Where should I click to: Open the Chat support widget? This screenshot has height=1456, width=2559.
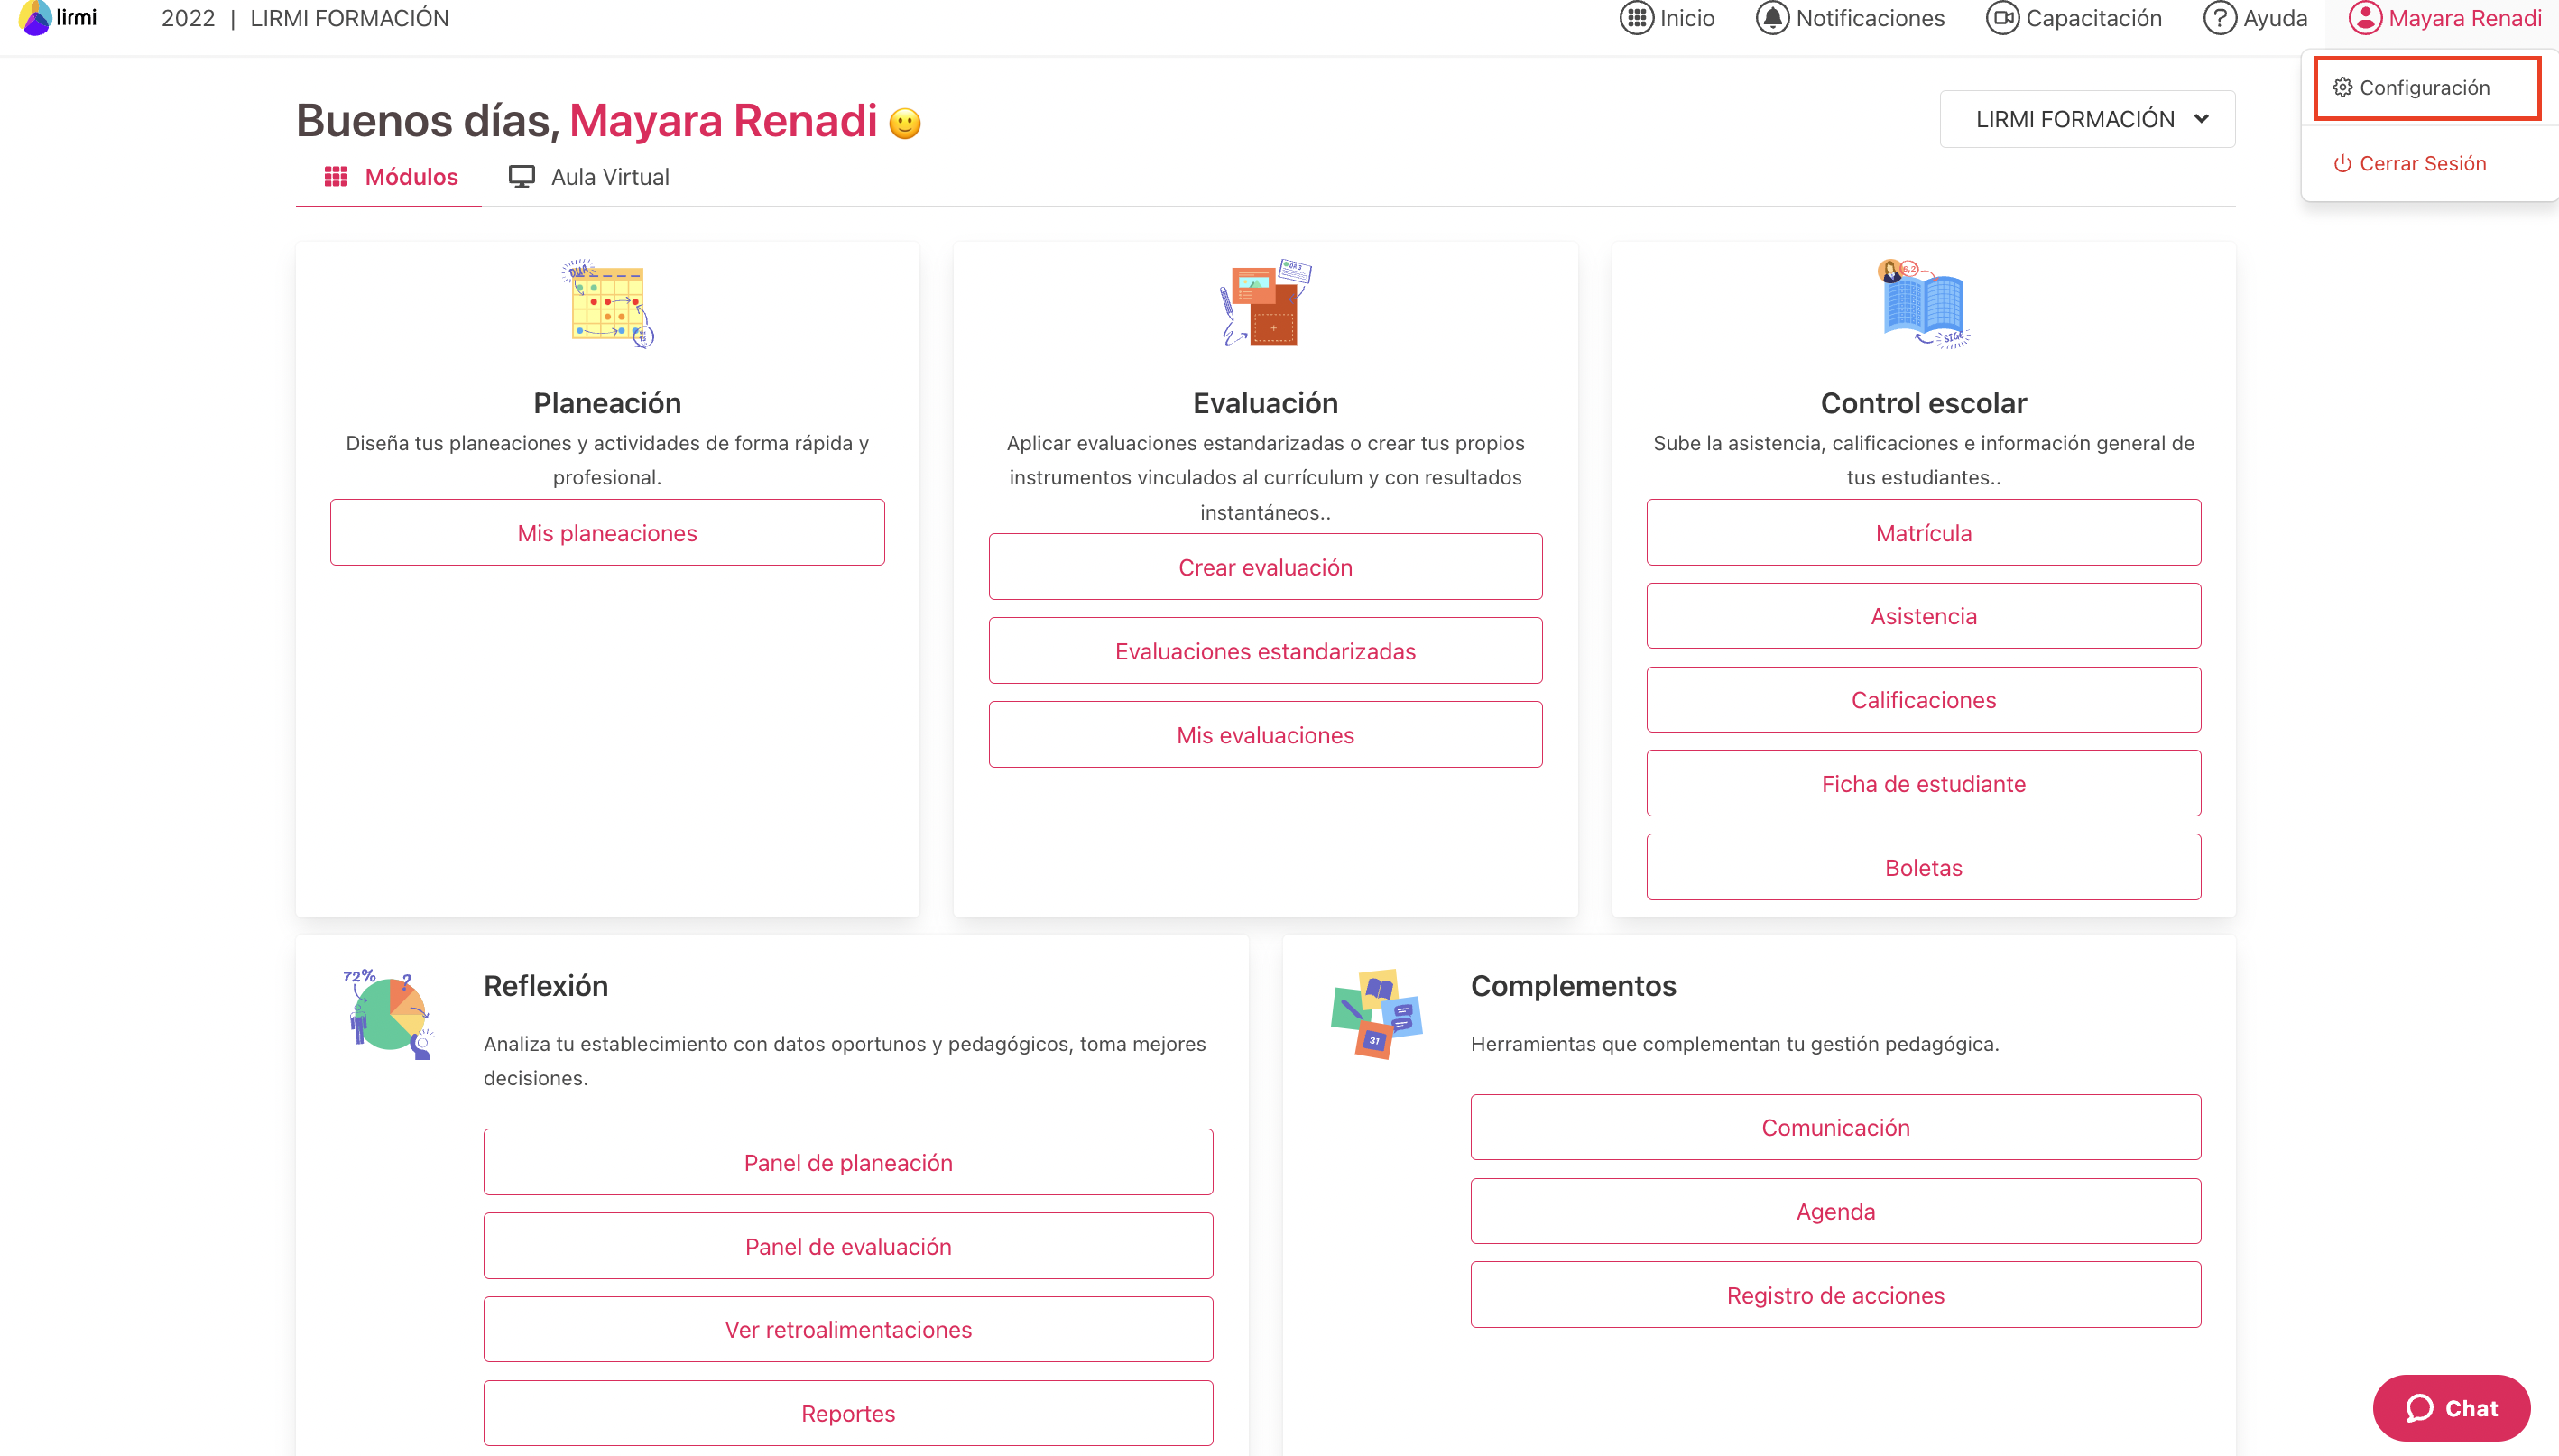coord(2451,1408)
